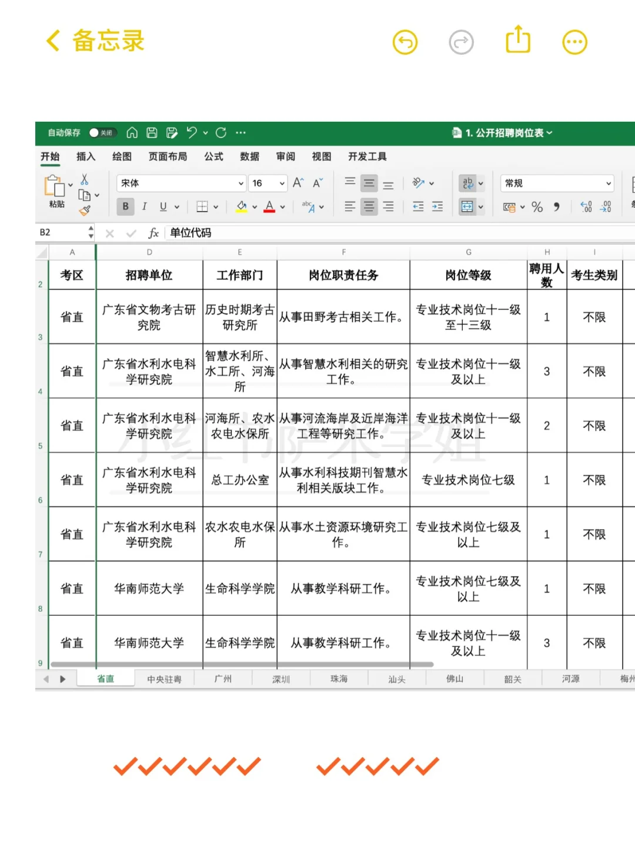Switch to the 页面布局 ribbon tab

(168, 156)
